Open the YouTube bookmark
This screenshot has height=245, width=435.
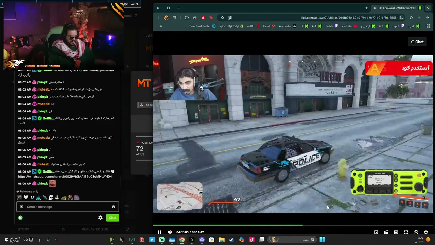pyautogui.click(x=349, y=26)
